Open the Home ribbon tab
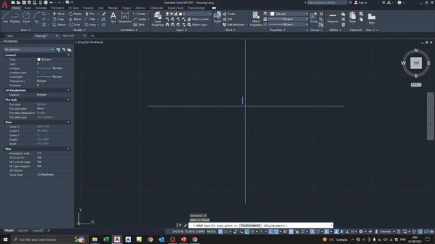This screenshot has height=244, width=435. (x=16, y=8)
